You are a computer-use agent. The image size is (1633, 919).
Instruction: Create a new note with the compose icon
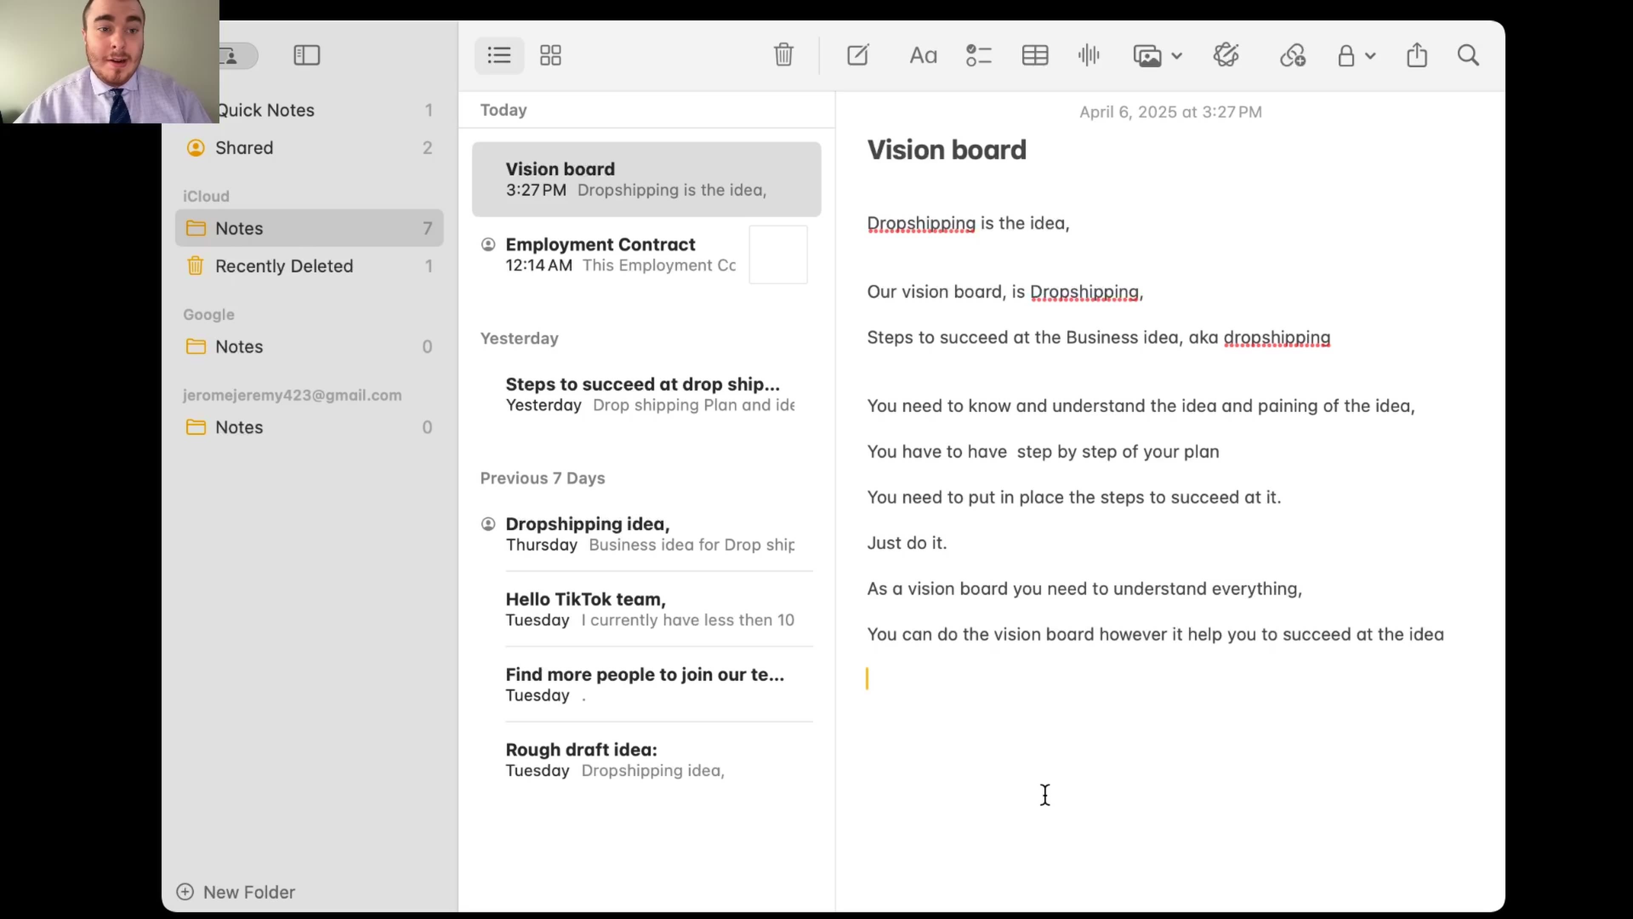click(x=857, y=55)
